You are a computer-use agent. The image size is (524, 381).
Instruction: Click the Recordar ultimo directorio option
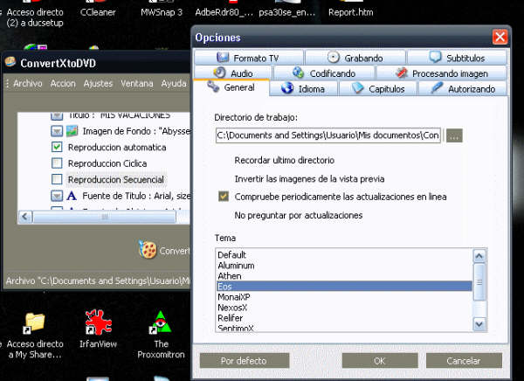click(285, 160)
